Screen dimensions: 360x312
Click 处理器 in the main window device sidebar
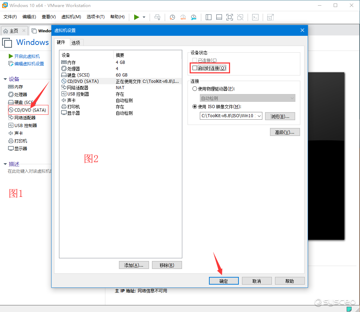click(x=18, y=94)
